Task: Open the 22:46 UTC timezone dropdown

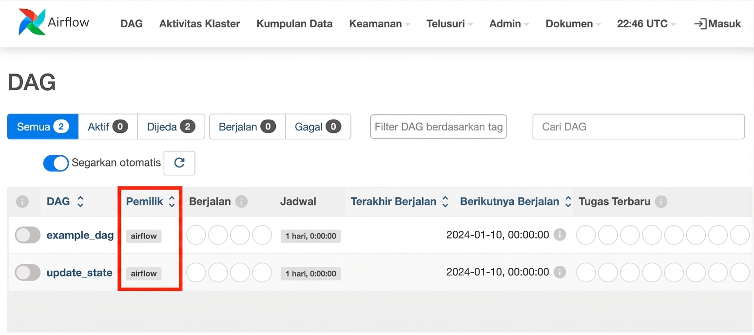Action: coord(646,23)
